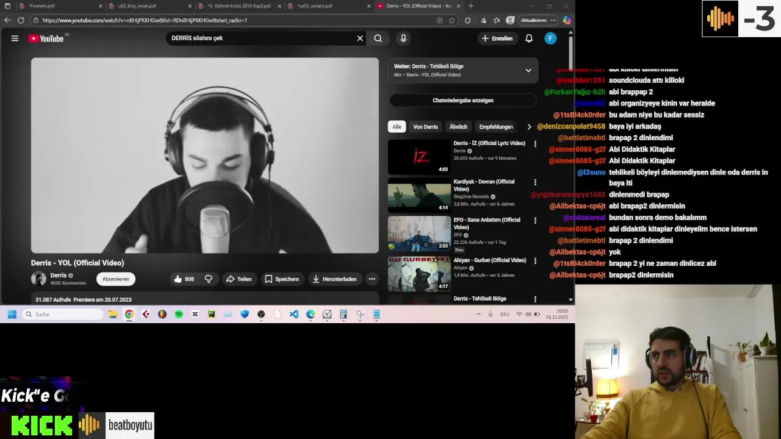Click the Windows taskbar Suche box
The image size is (781, 439).
(x=63, y=315)
